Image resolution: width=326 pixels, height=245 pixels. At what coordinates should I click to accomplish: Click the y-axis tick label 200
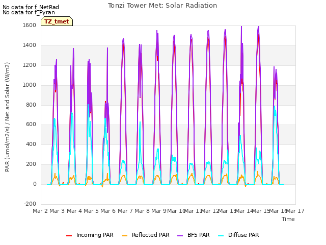(31, 164)
